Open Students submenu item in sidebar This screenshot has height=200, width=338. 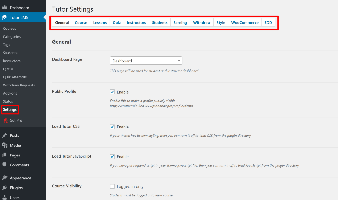[x=10, y=53]
